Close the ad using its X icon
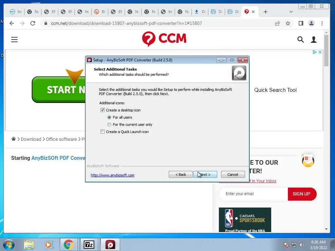335x251 pixels. [x=320, y=52]
